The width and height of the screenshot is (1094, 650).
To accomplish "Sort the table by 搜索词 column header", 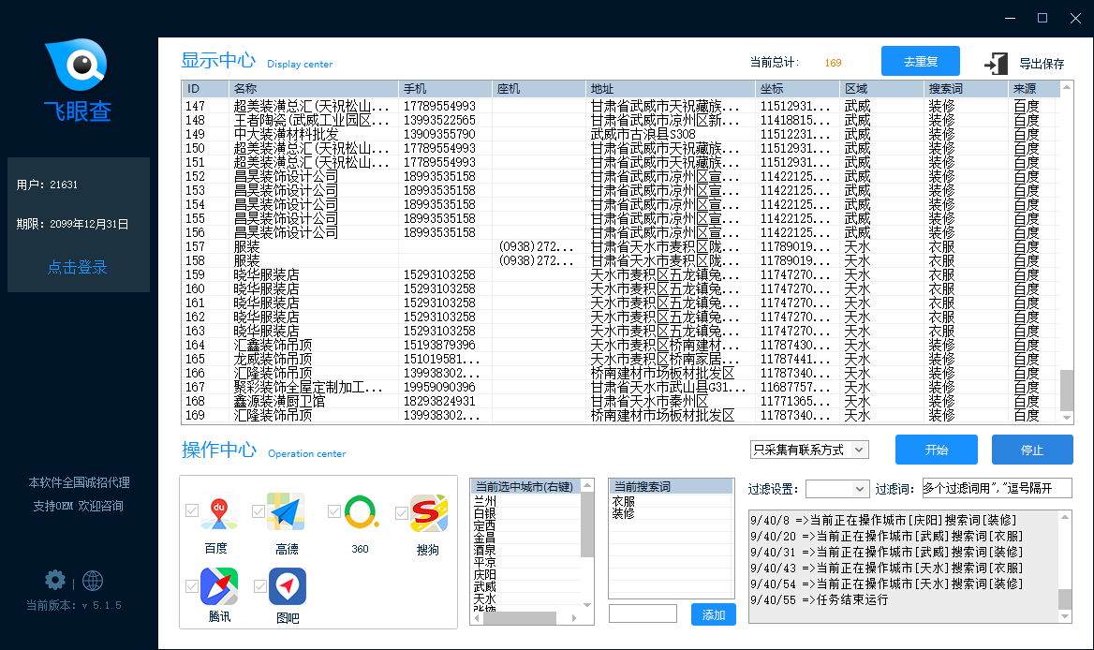I will 966,89.
